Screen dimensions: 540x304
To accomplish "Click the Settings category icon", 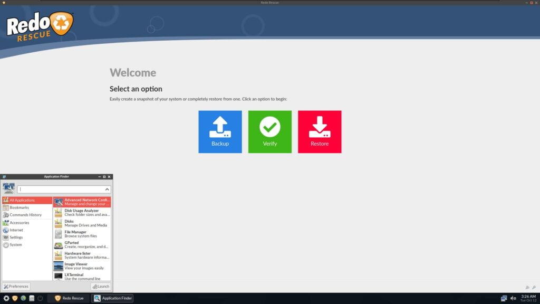I will click(6, 237).
